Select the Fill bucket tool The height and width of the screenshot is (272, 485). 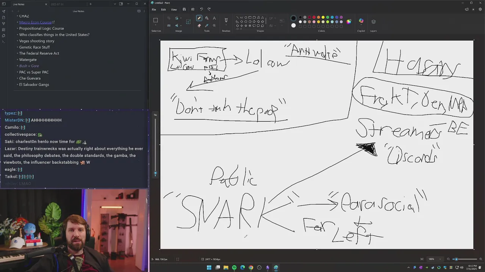click(x=207, y=18)
